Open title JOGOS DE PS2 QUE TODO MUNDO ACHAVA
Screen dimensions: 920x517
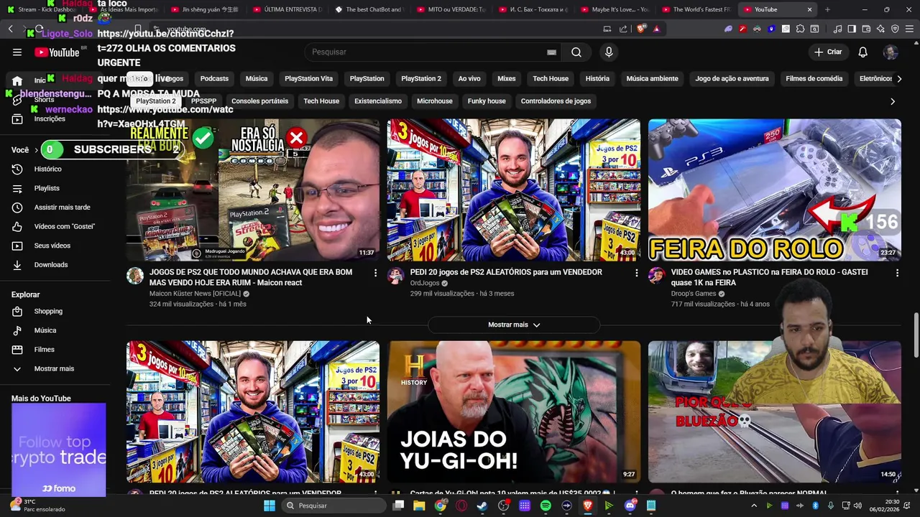coord(251,277)
